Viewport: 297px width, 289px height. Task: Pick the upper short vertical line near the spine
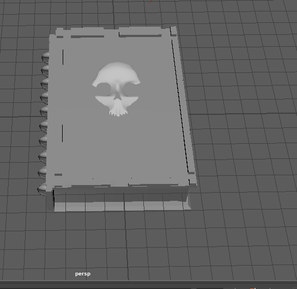pyautogui.click(x=63, y=57)
